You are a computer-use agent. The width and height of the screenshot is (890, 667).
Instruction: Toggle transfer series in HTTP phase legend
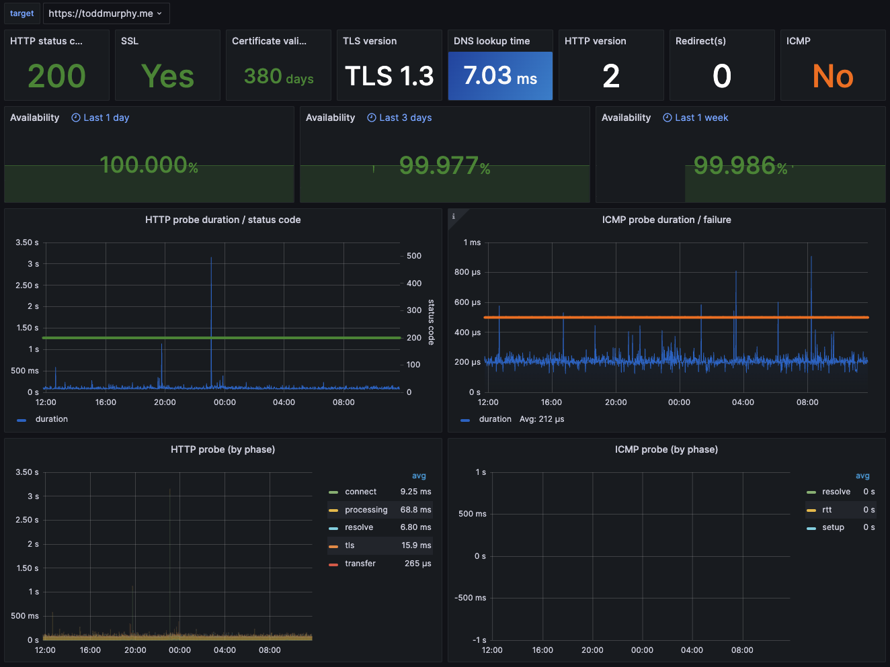pos(360,564)
